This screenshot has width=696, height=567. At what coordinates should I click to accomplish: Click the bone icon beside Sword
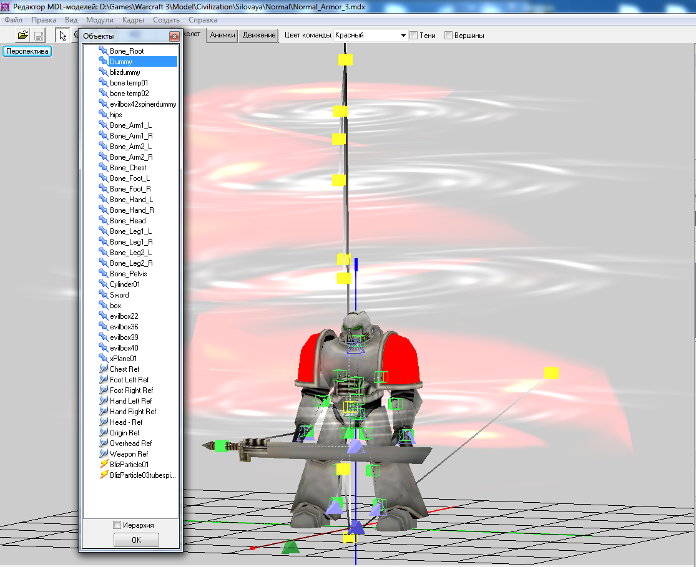coord(104,294)
